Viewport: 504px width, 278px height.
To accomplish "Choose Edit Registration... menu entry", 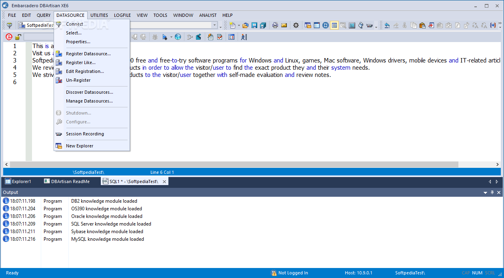I will pos(92,71).
